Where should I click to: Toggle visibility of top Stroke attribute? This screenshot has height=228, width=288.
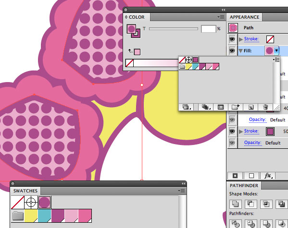(232, 39)
